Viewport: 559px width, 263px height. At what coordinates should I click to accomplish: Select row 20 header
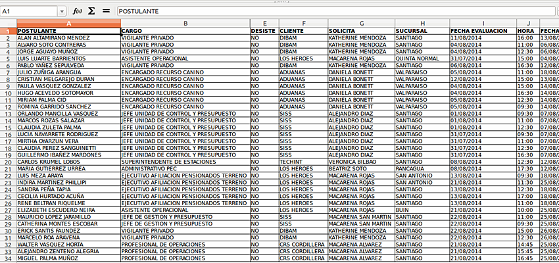[8, 162]
